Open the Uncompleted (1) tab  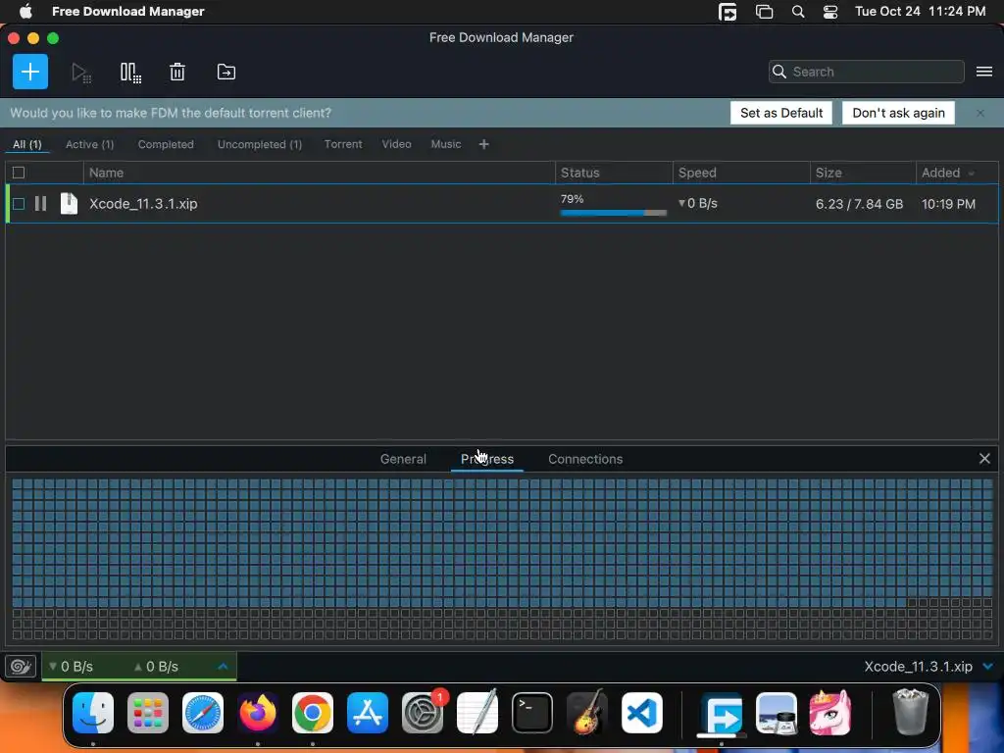pos(259,145)
